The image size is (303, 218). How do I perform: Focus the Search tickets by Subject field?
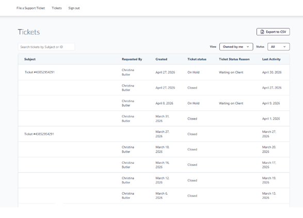click(x=46, y=47)
